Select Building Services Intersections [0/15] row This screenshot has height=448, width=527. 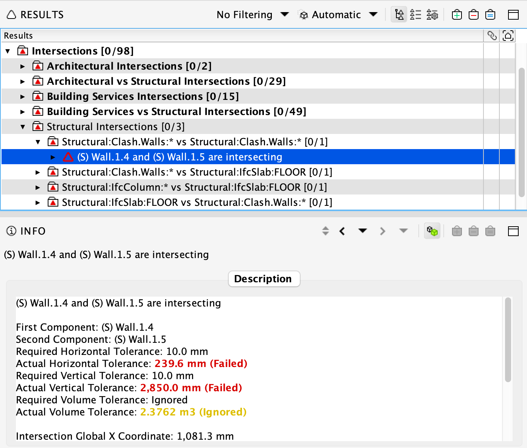(143, 96)
